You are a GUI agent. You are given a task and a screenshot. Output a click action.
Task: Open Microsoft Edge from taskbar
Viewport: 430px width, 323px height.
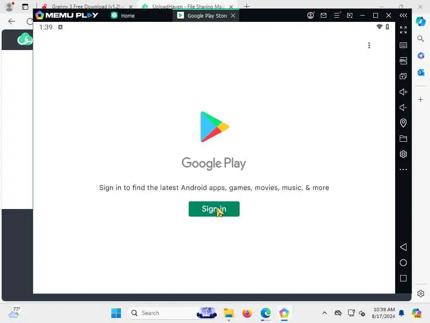coord(265,313)
